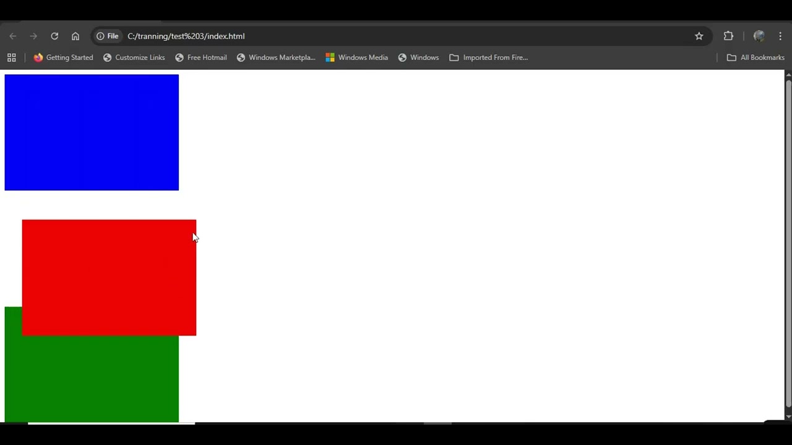This screenshot has width=792, height=445.
Task: Open the Free Hotmail bookmark
Action: click(200, 57)
